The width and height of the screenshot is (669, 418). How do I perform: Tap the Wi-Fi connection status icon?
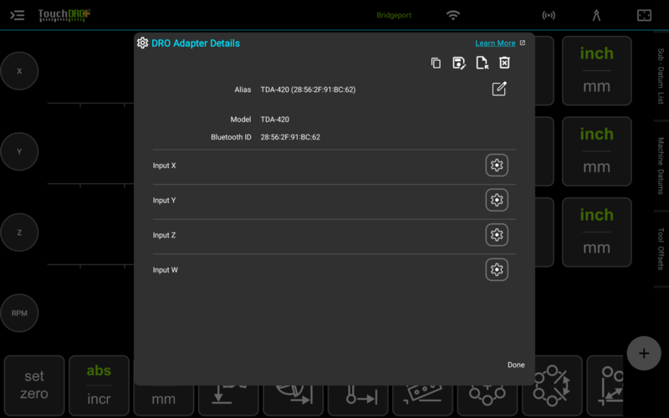(453, 15)
